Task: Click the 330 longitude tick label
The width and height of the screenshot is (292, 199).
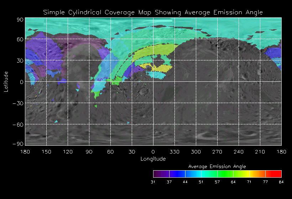Action: (174, 152)
